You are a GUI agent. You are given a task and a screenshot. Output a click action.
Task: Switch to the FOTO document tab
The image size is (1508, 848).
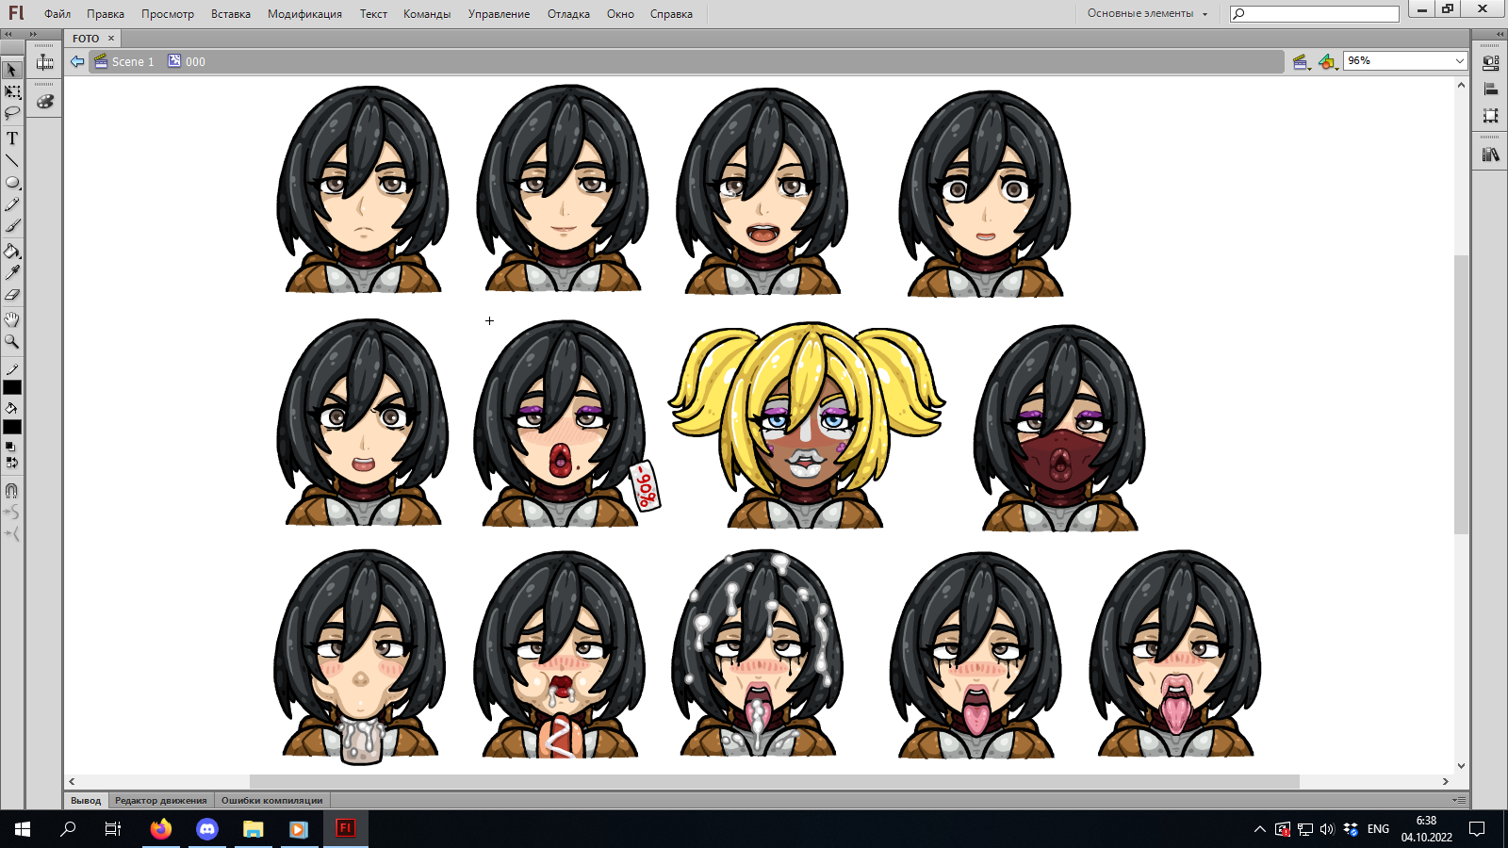[86, 39]
